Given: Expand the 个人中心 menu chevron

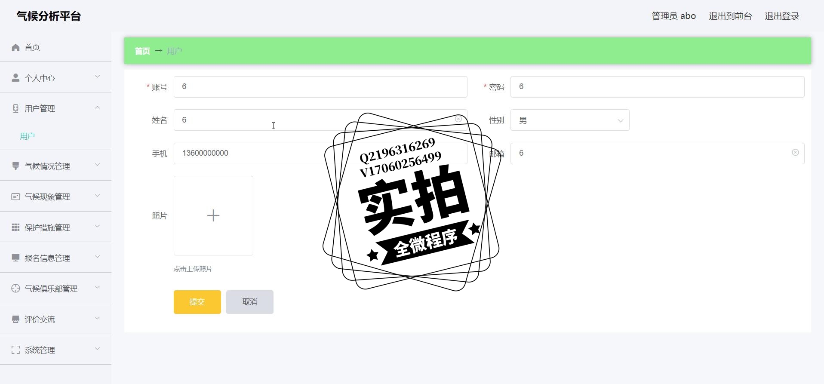Looking at the screenshot, I should (x=97, y=77).
